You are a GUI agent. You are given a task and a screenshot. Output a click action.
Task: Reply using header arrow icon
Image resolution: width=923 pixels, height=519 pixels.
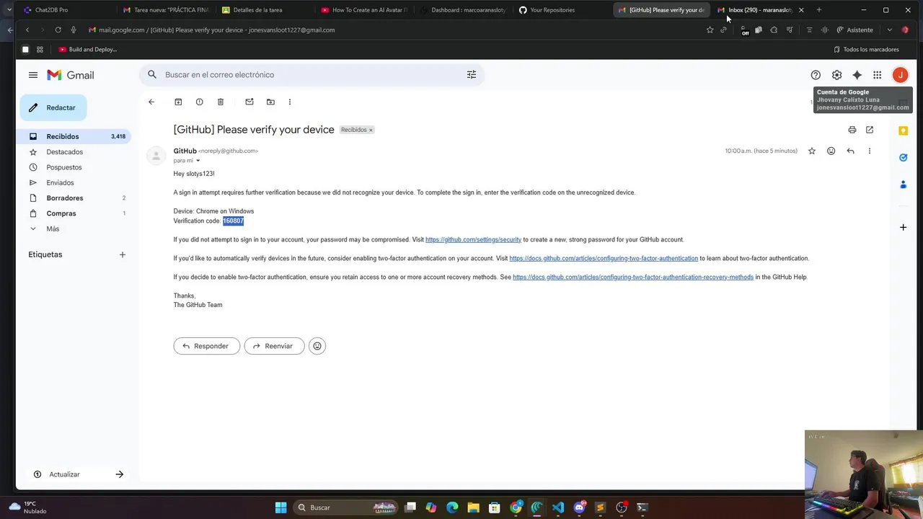coord(850,151)
